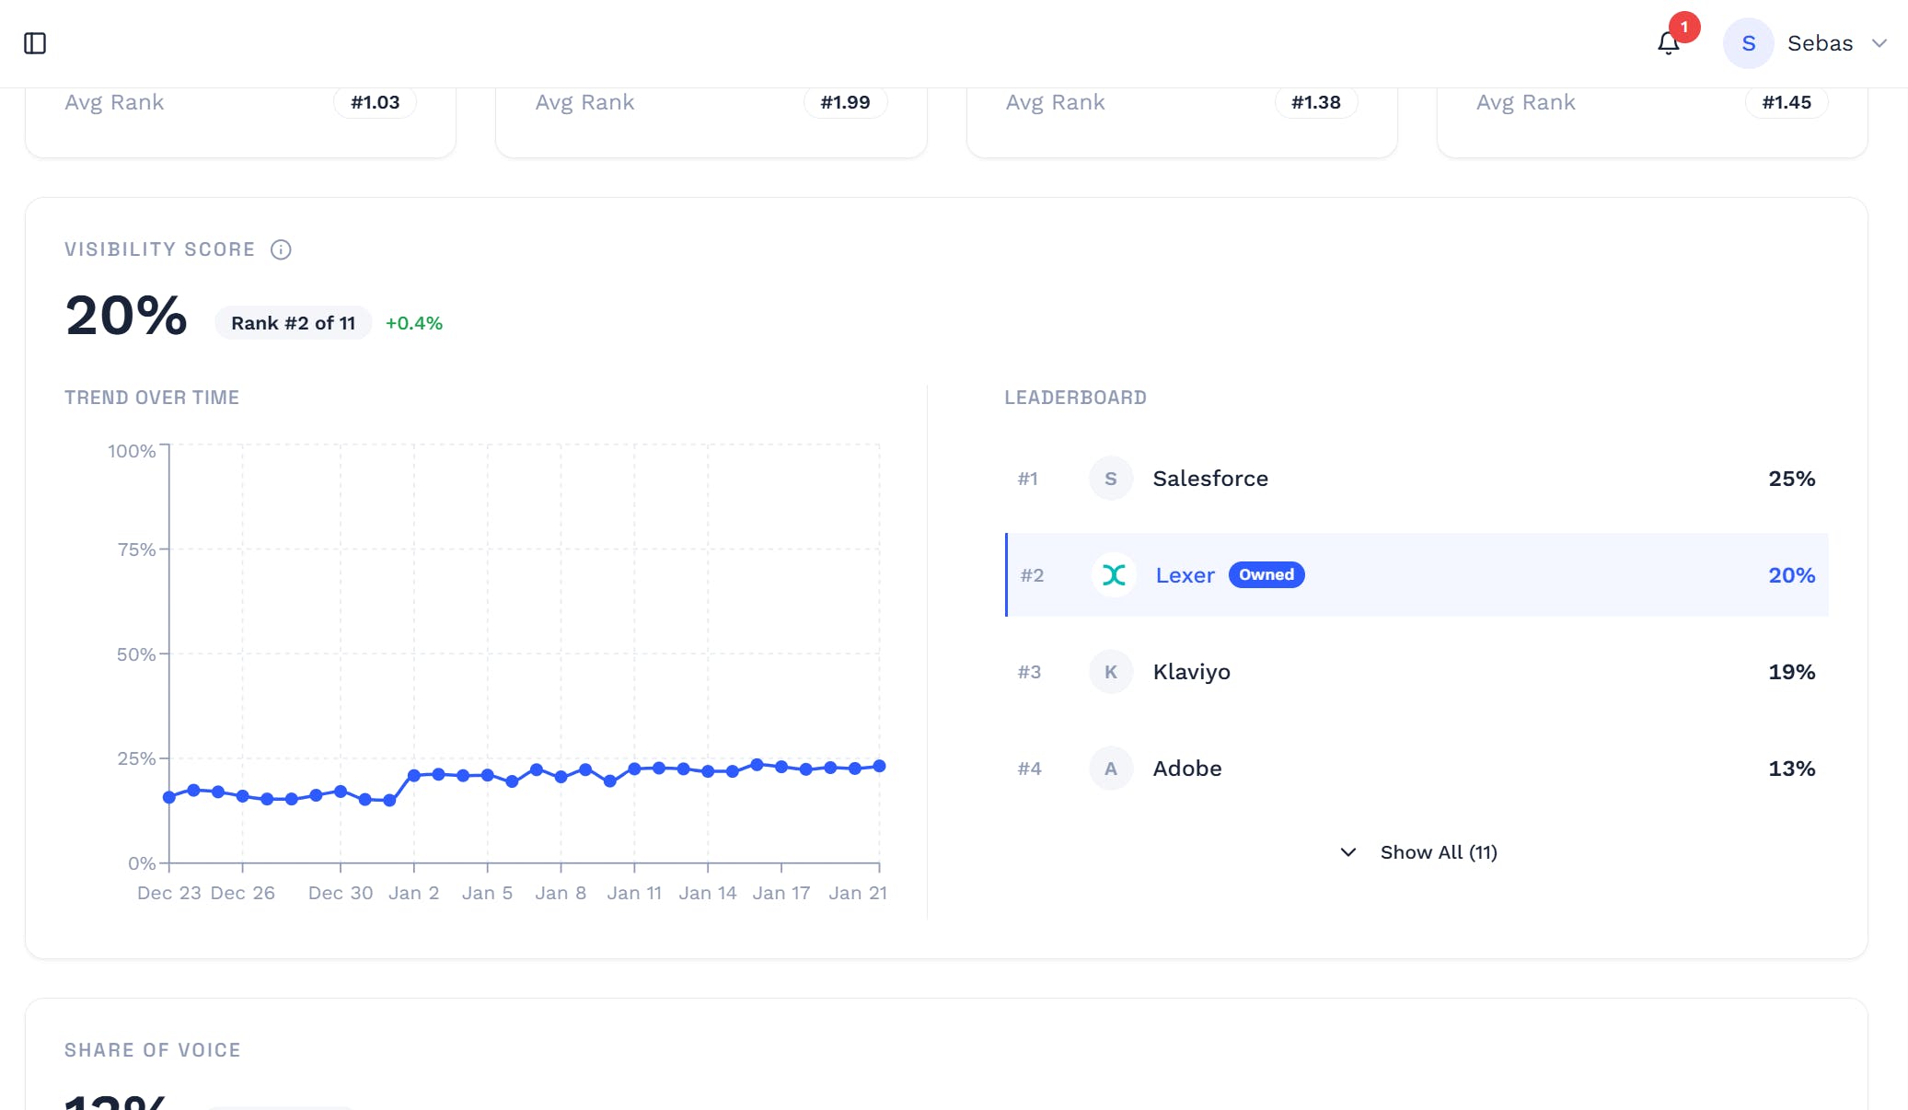Select the Salesforce leaderboard row

point(1416,479)
